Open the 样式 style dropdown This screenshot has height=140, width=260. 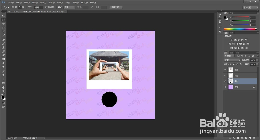(x=70, y=7)
